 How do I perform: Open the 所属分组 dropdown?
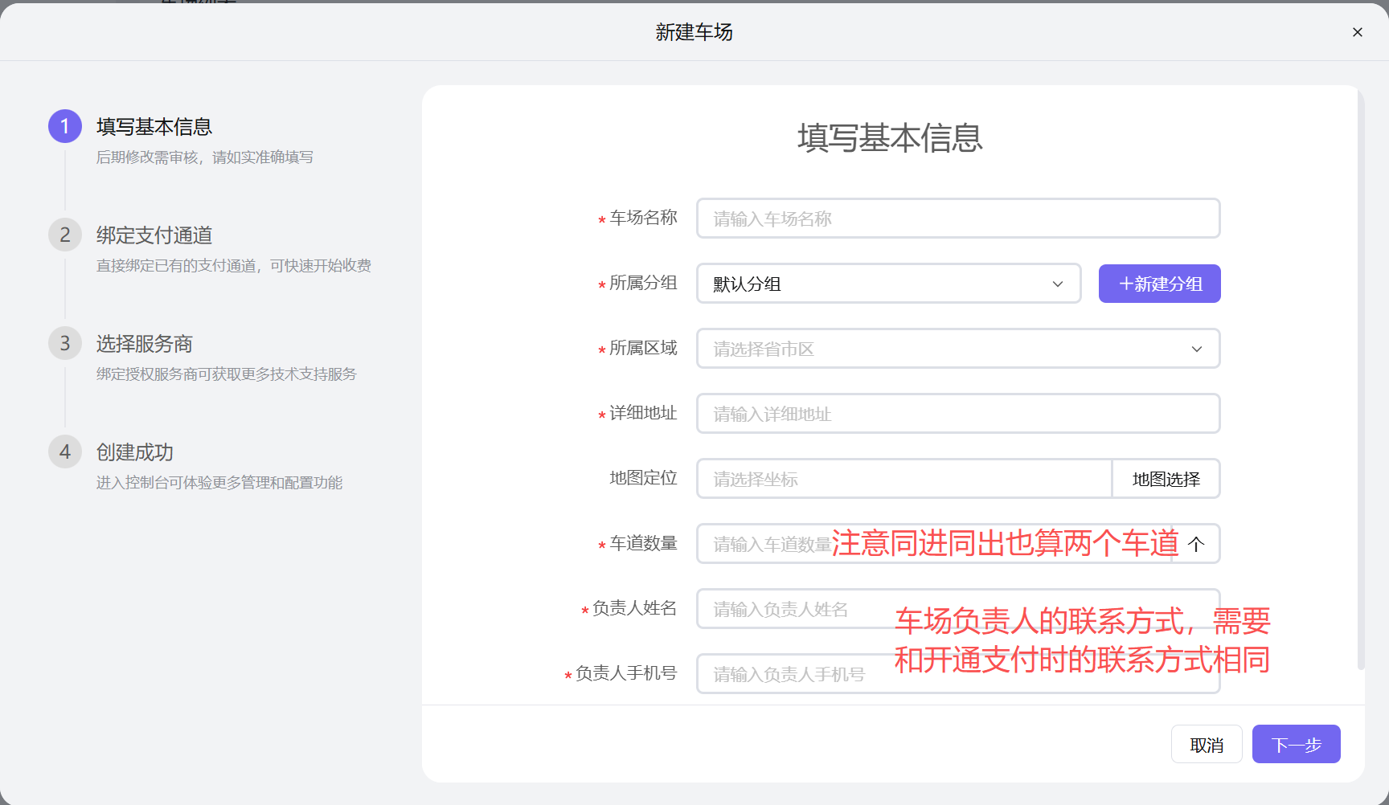pos(888,284)
